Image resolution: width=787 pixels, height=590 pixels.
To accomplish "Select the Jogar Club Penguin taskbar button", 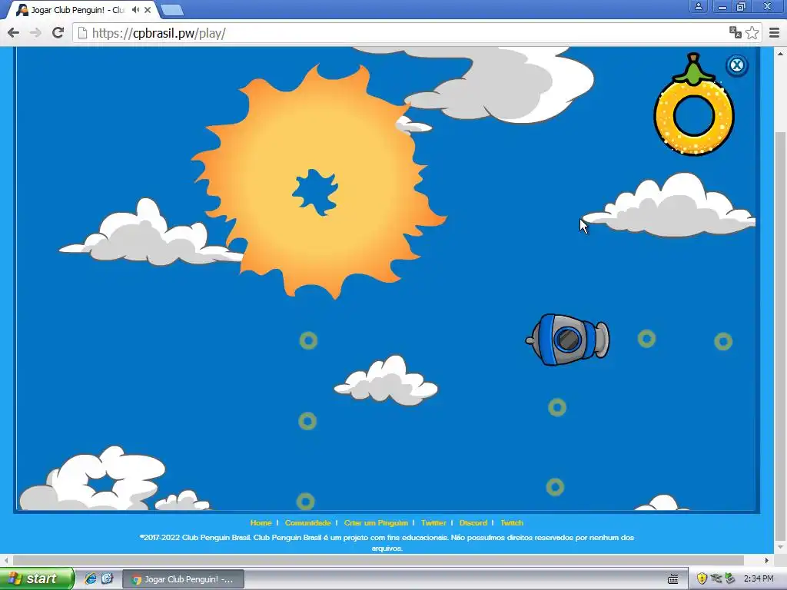I will 183,579.
